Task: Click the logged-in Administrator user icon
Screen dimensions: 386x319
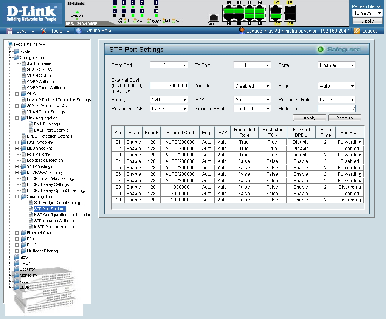Action: [242, 31]
